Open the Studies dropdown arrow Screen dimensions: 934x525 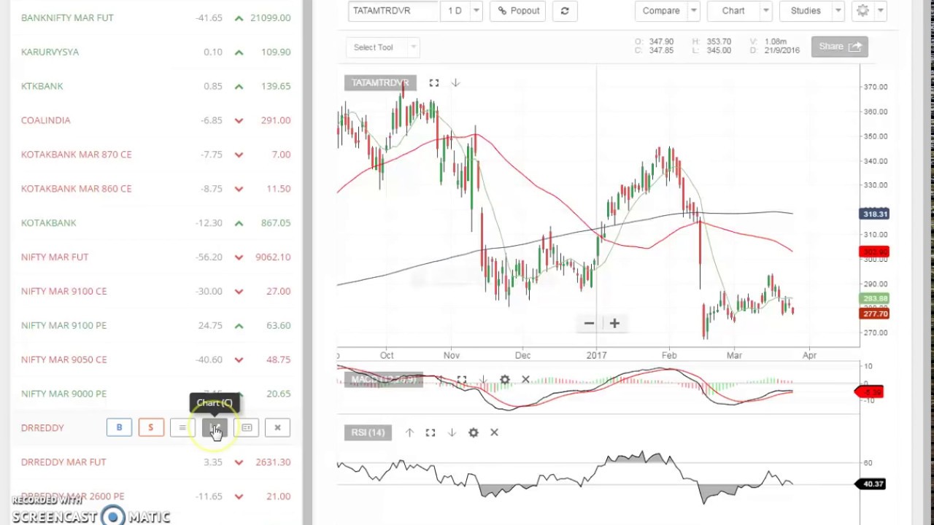838,11
